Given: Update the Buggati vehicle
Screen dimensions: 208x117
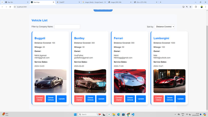Looking at the screenshot, I should click(62, 99).
